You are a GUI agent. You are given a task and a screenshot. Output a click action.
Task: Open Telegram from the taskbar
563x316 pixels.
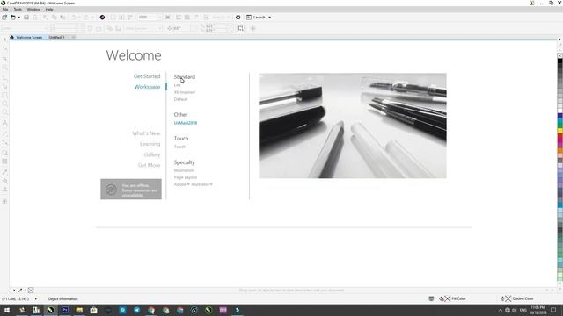click(136, 310)
